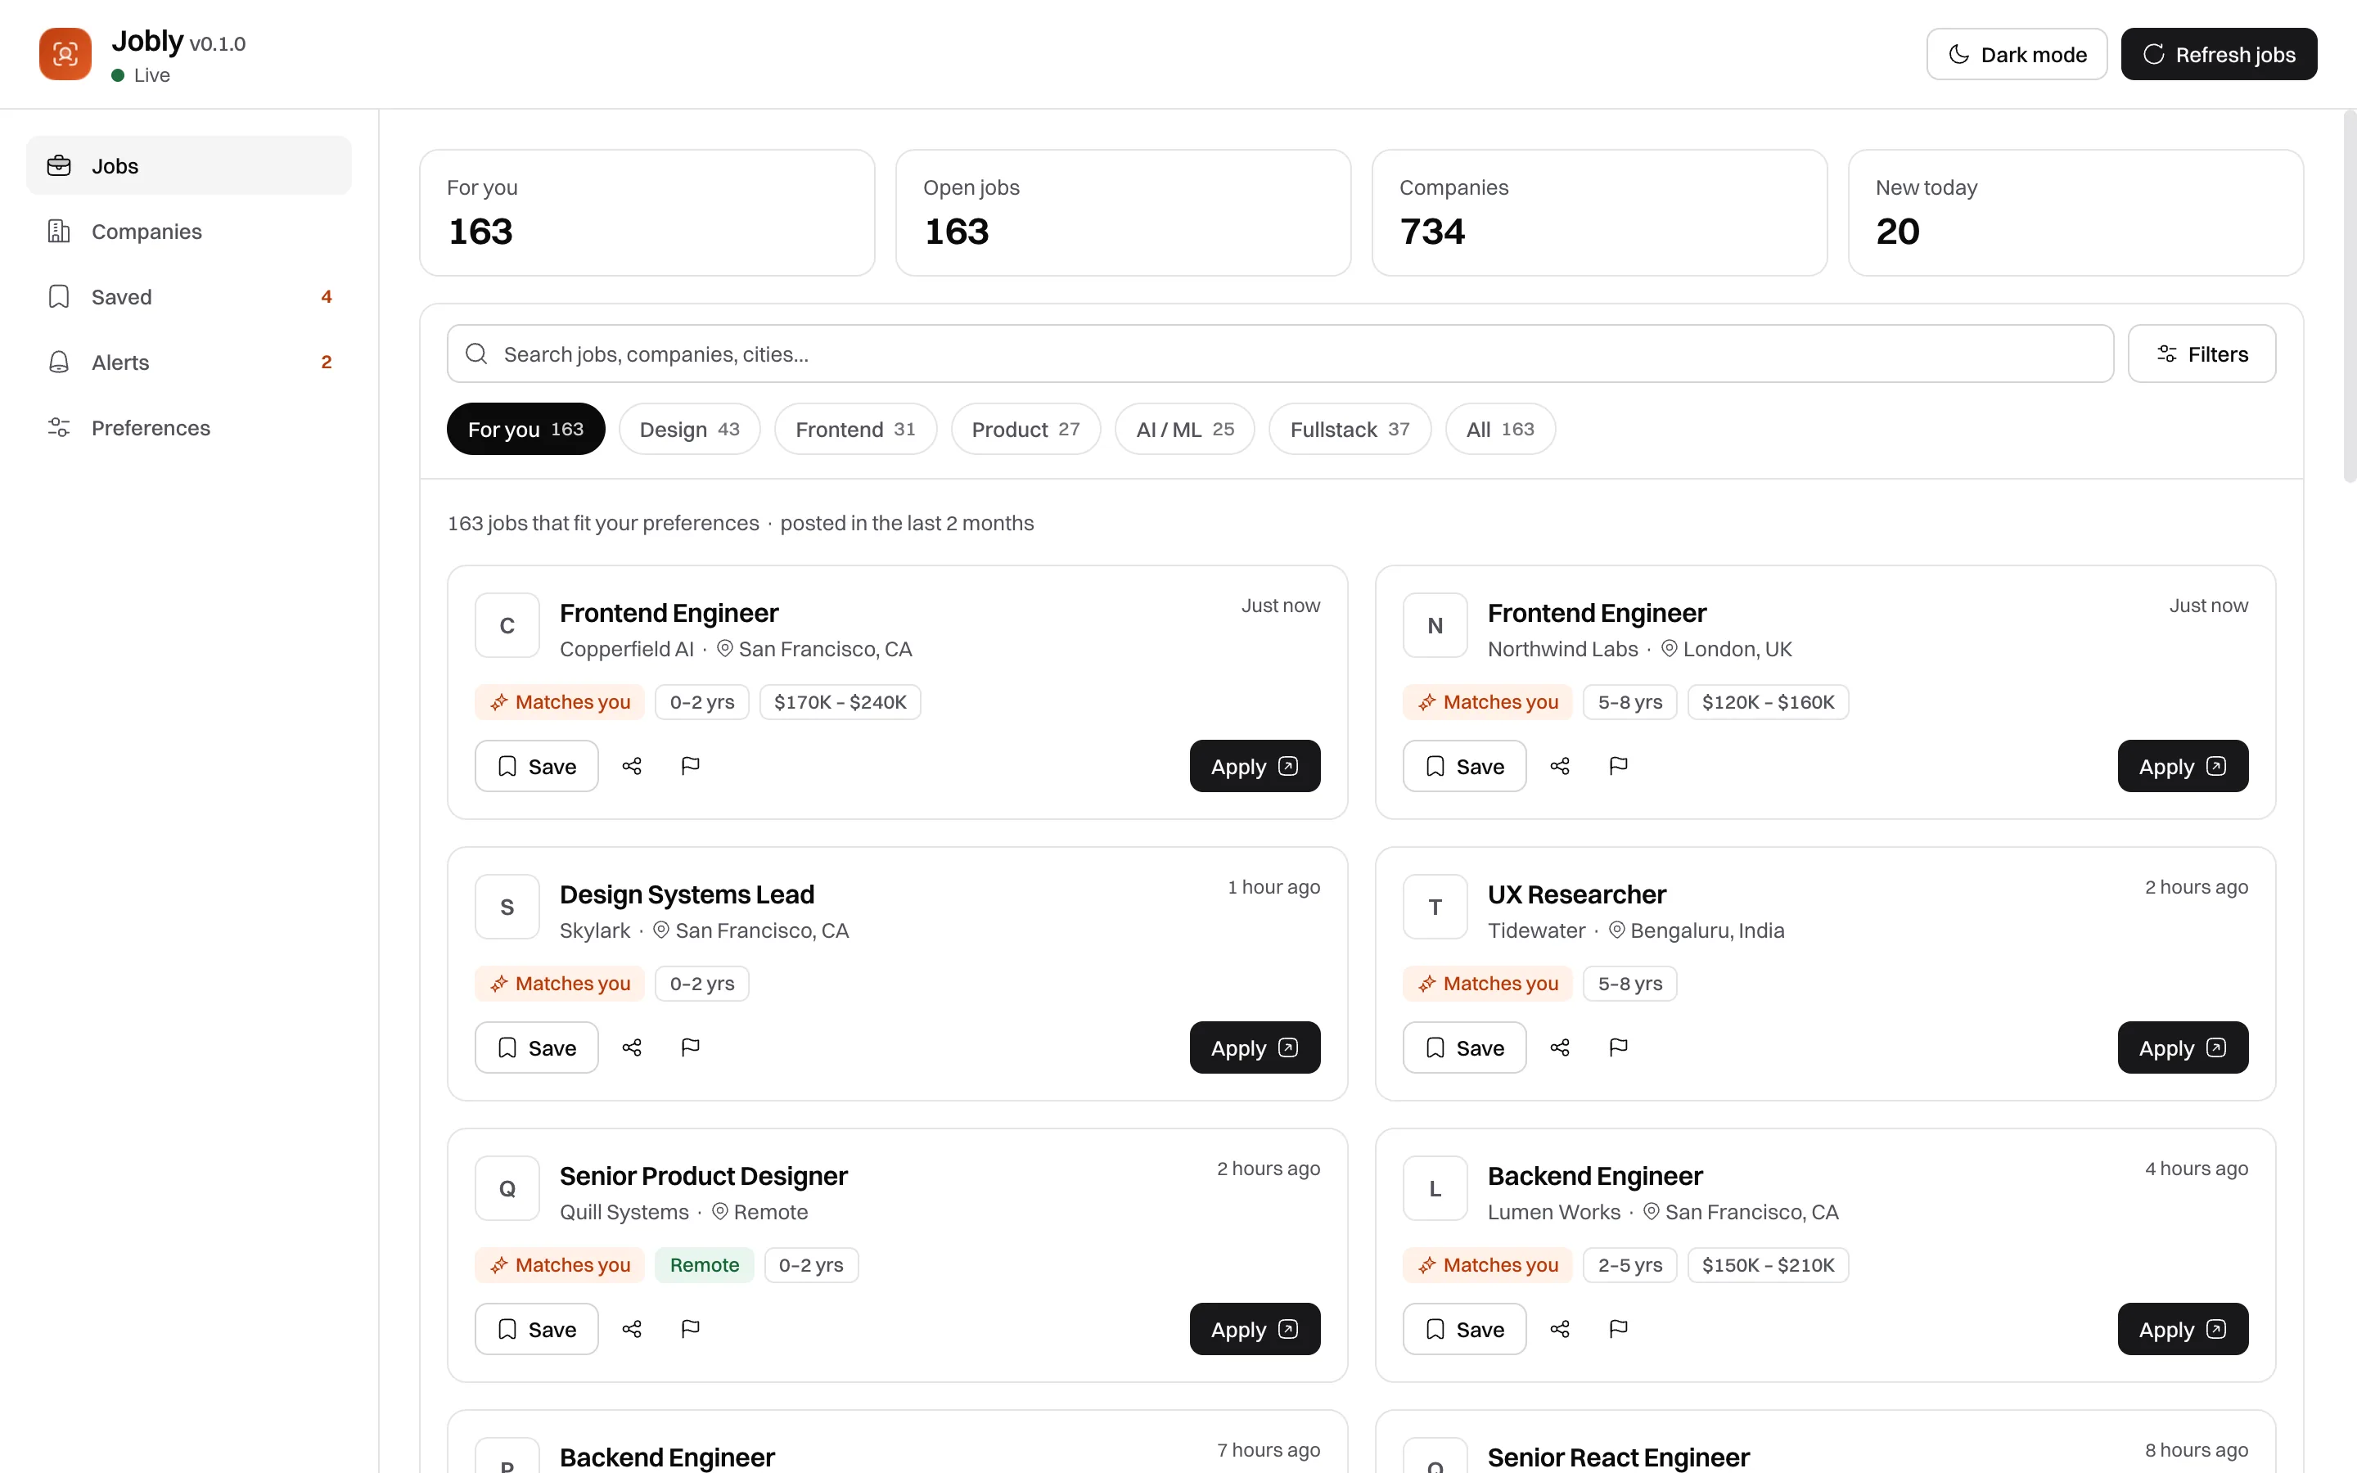This screenshot has width=2357, height=1473.
Task: Go to Saved jobs in sidebar
Action: click(x=189, y=296)
